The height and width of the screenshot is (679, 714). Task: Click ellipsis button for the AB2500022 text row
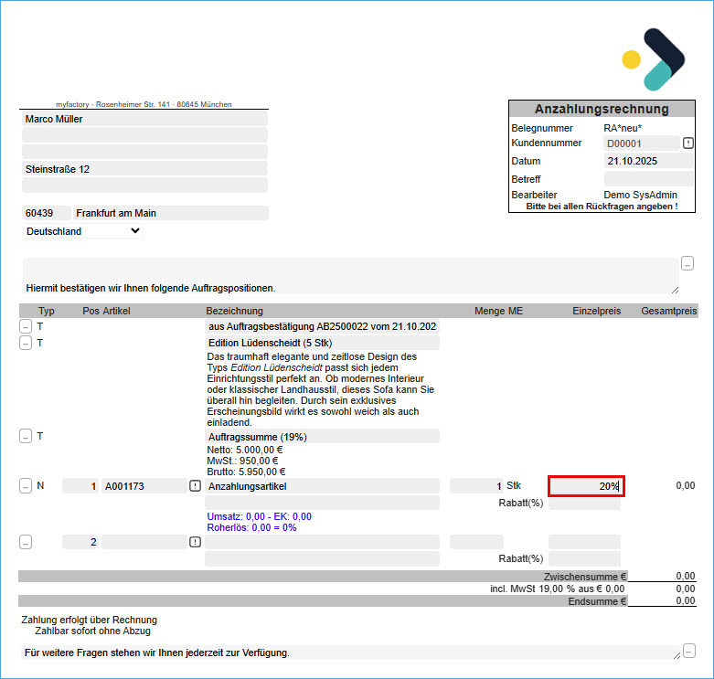26,326
